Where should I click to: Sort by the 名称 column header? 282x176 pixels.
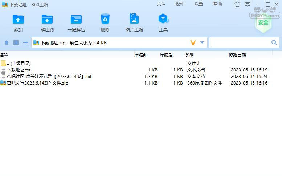pyautogui.click(x=4, y=55)
